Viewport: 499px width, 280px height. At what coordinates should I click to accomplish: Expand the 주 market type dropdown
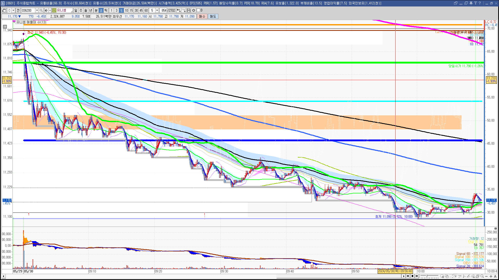point(13,10)
